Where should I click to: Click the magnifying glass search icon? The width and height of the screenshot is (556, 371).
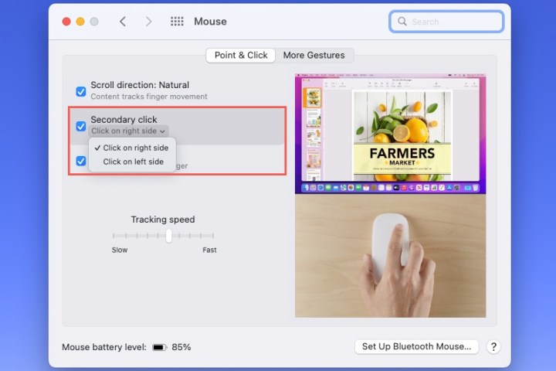[402, 22]
